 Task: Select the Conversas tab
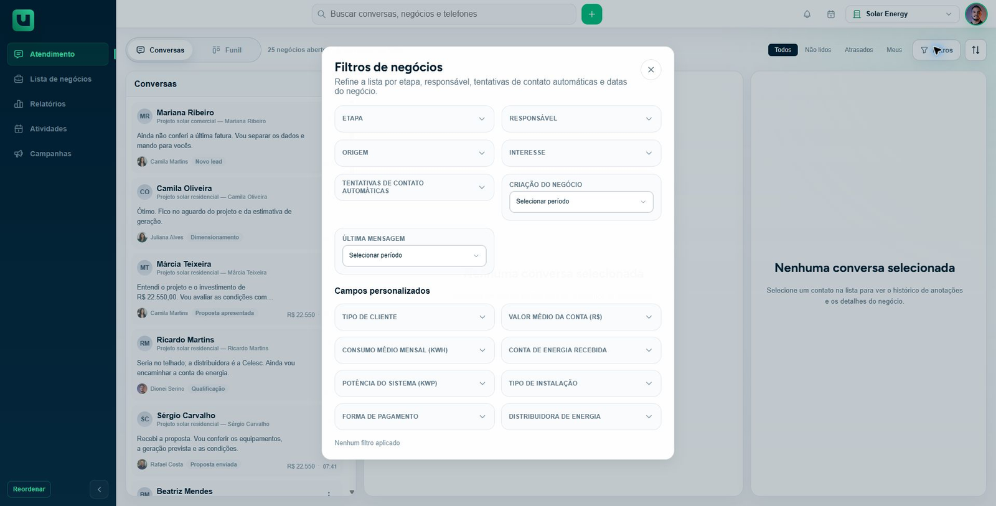point(160,50)
